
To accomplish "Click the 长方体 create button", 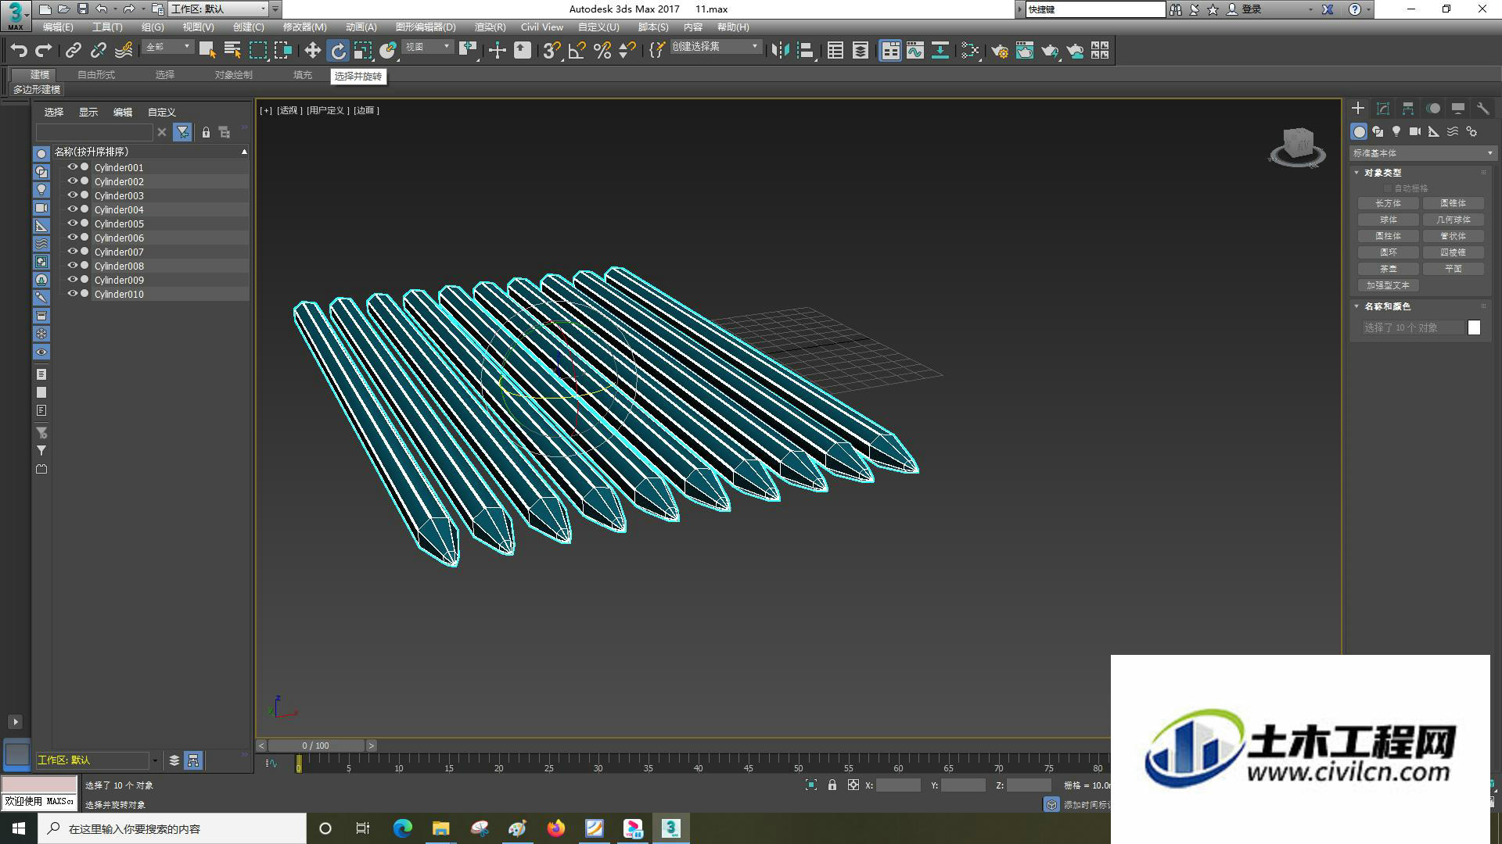I will (x=1388, y=203).
